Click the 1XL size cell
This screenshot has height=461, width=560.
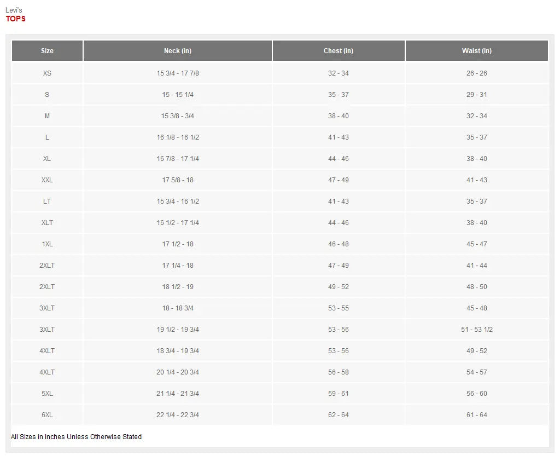click(x=47, y=244)
